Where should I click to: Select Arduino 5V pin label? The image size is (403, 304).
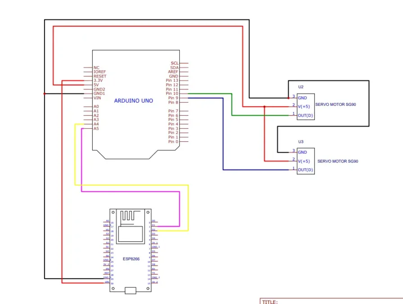pos(96,85)
